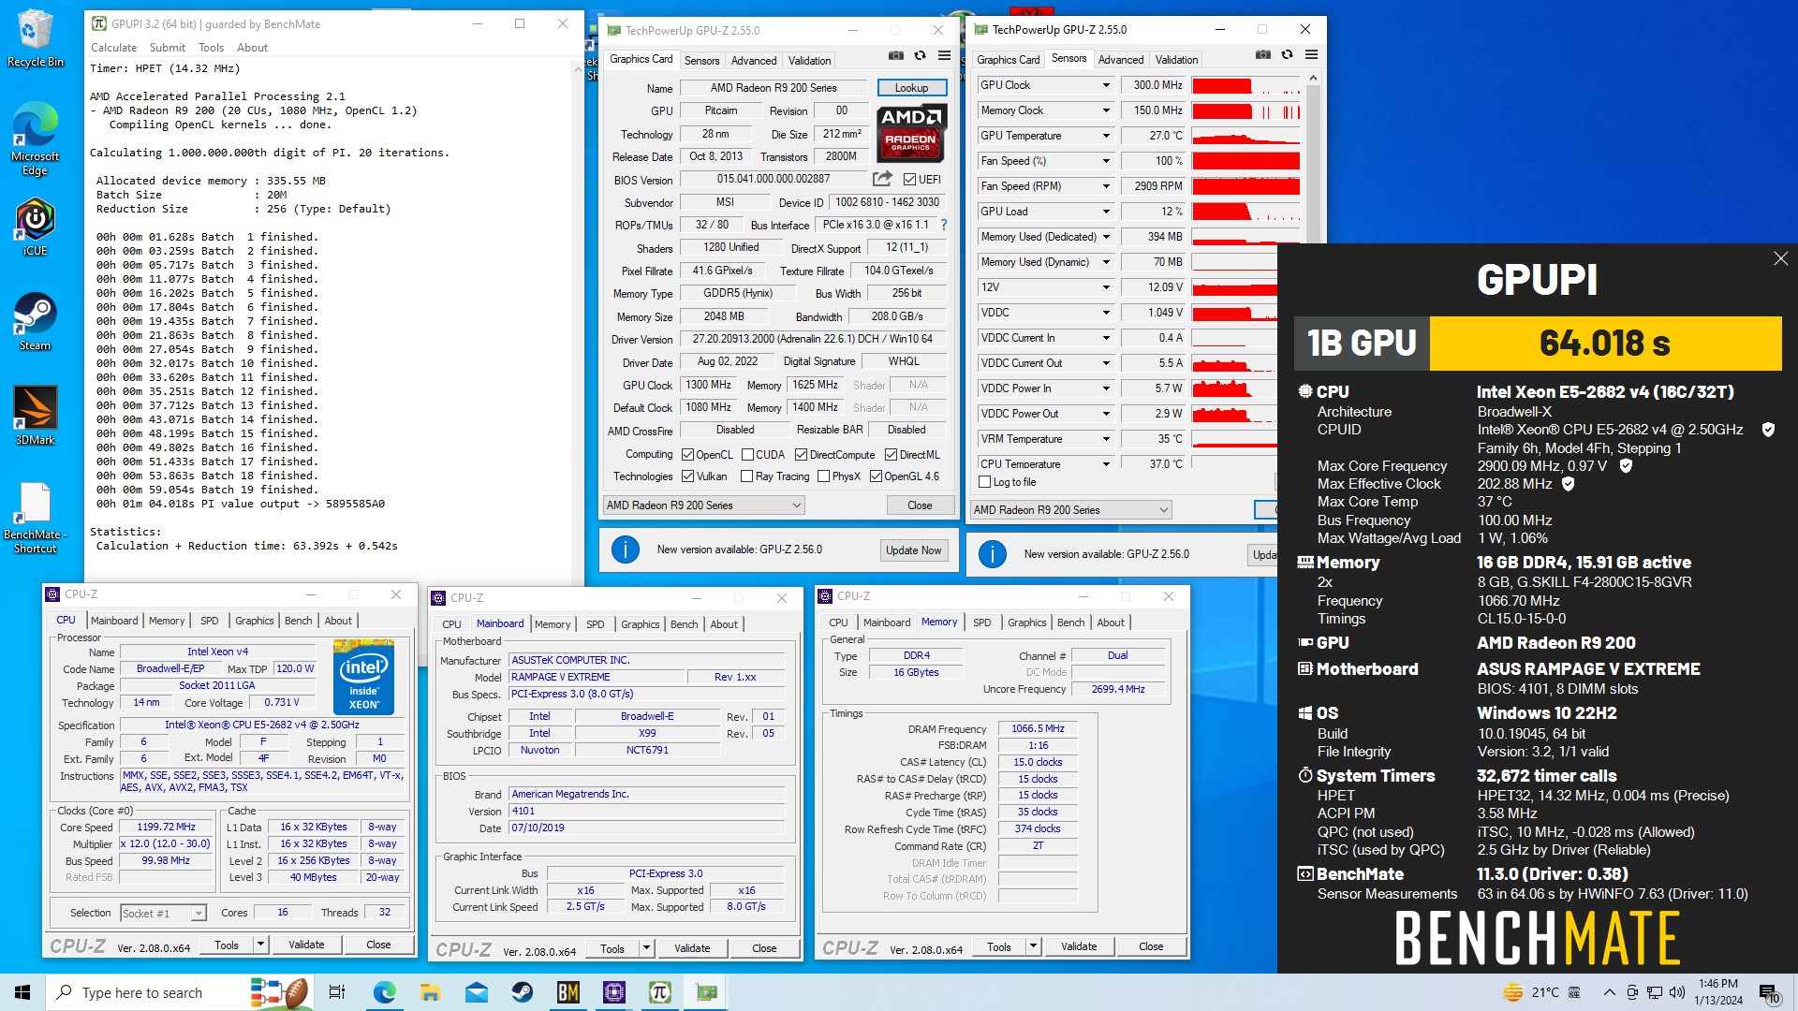Open the Calculate menu in GPUPI
The image size is (1798, 1011).
pyautogui.click(x=113, y=48)
